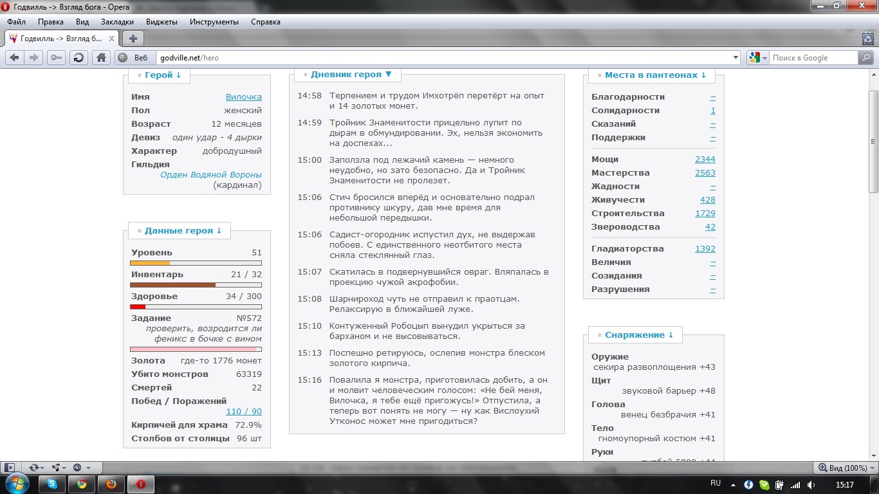Image resolution: width=879 pixels, height=494 pixels.
Task: Click the Google search magnifier icon
Action: tap(866, 58)
